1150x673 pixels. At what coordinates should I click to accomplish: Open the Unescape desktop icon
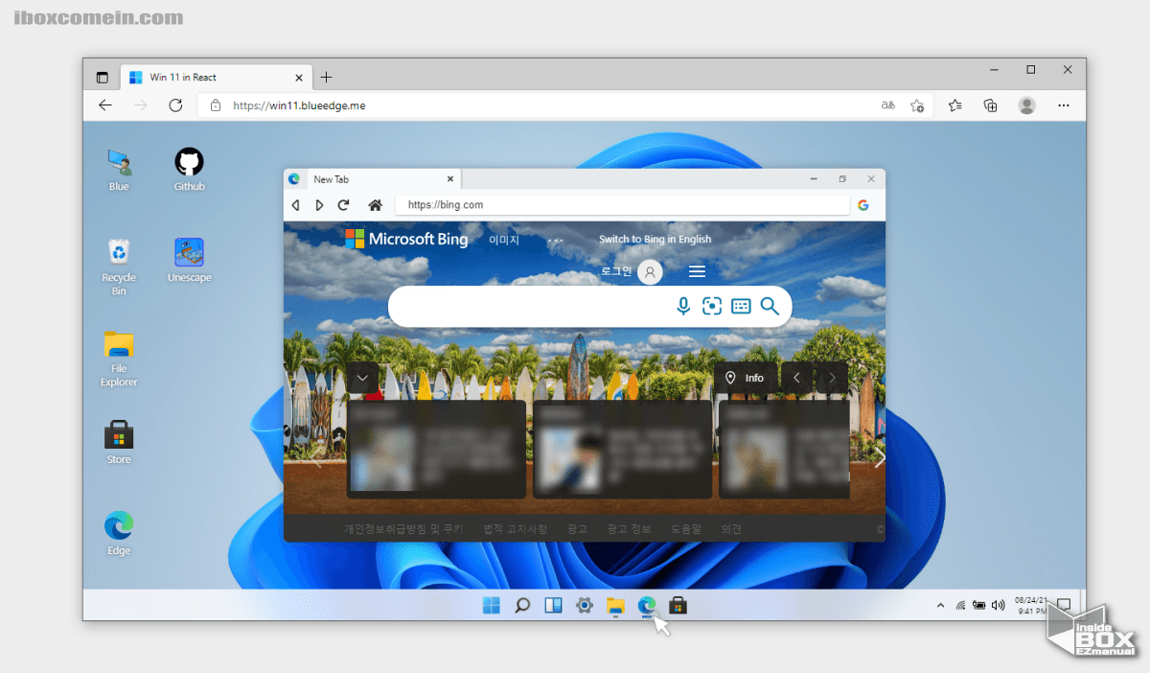[x=189, y=253]
